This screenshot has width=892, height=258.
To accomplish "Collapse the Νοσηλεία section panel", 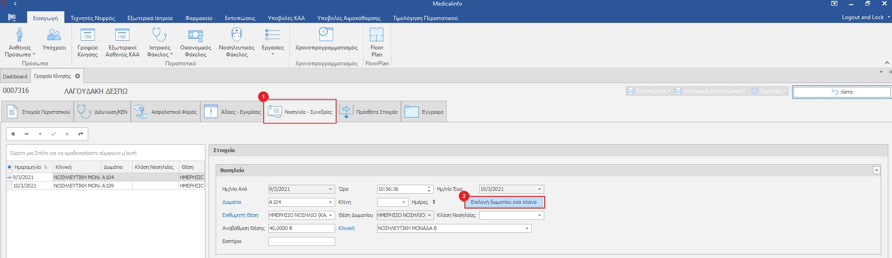I will point(876,170).
